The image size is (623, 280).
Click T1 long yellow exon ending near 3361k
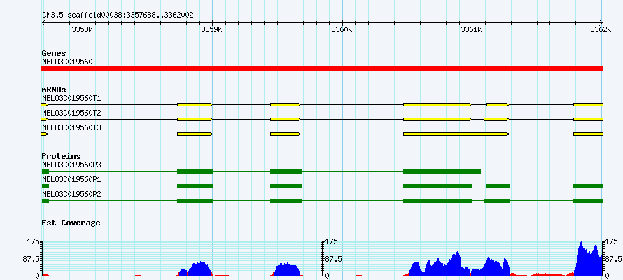coord(437,104)
